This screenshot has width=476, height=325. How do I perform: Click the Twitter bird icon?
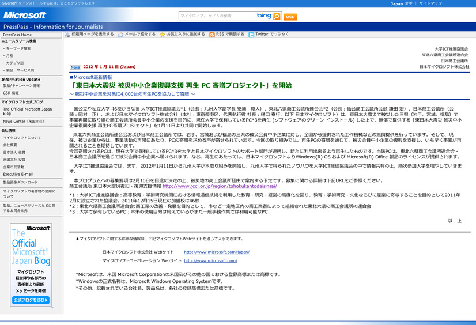pos(251,35)
